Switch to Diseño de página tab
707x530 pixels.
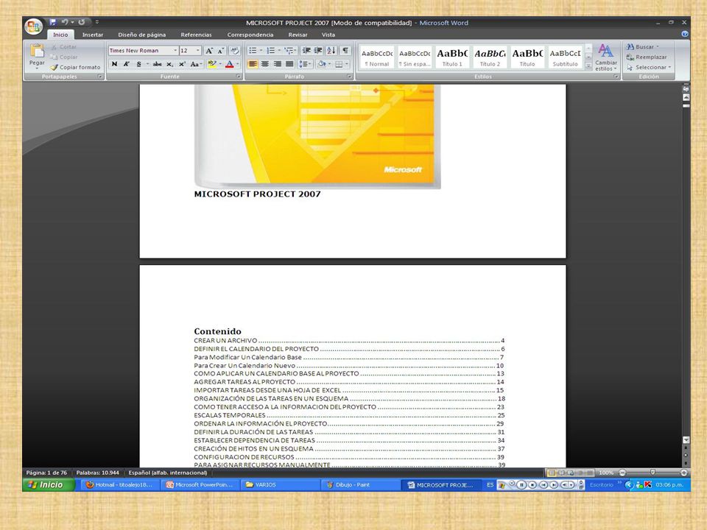[x=142, y=35]
